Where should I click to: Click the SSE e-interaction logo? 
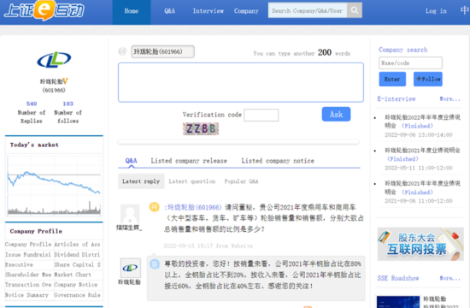coord(44,10)
